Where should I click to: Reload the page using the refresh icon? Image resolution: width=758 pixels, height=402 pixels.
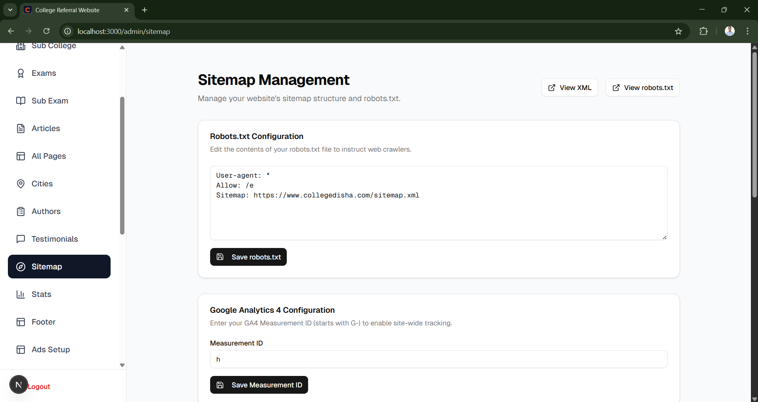click(47, 32)
